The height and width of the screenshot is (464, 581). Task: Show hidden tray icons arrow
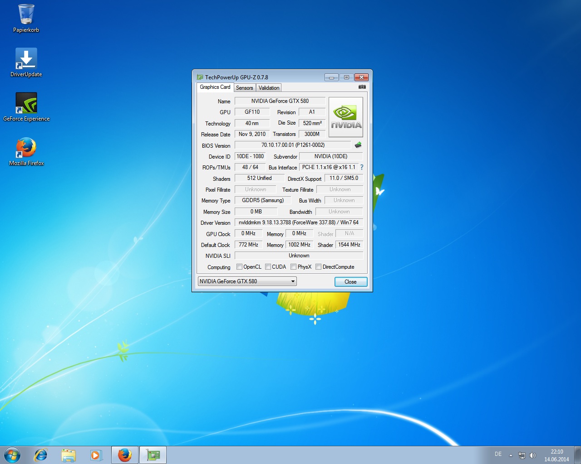(x=511, y=455)
